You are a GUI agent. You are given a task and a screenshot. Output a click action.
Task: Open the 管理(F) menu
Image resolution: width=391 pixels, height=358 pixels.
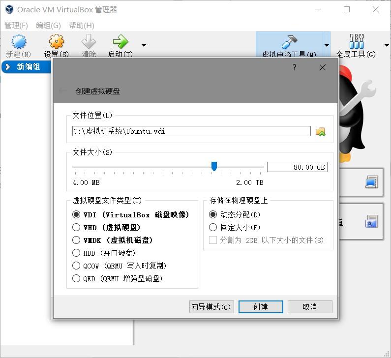pyautogui.click(x=16, y=26)
